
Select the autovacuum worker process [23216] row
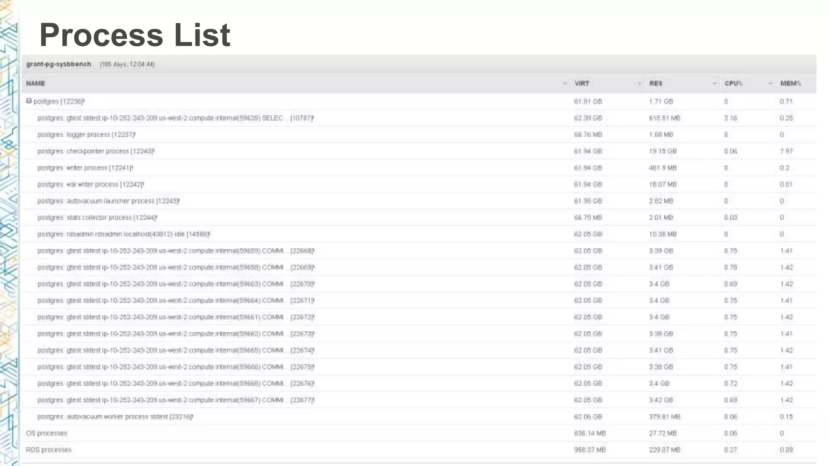coord(419,417)
